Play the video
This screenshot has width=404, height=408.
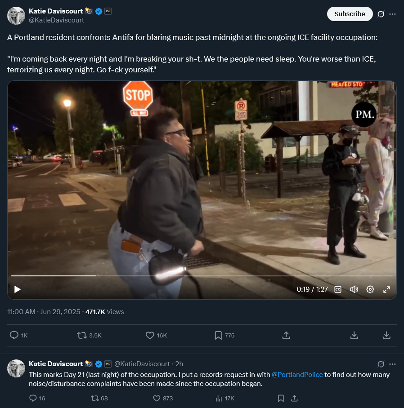[x=17, y=289]
